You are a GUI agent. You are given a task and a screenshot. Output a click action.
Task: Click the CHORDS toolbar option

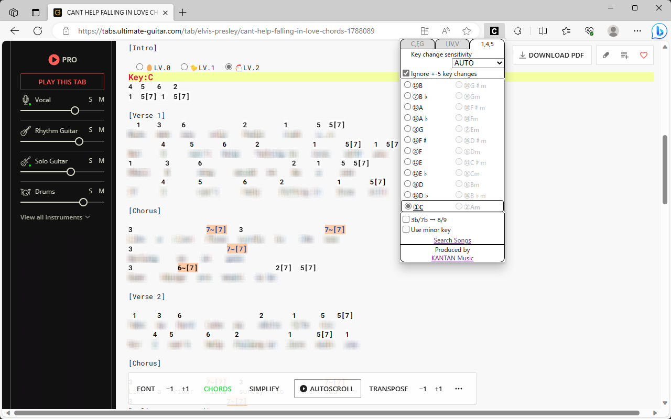point(218,389)
